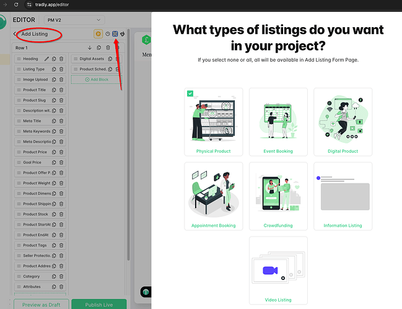The height and width of the screenshot is (309, 402).
Task: Click the orange preview play icon
Action: [x=98, y=34]
